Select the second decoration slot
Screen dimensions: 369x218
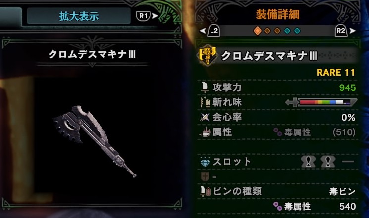click(x=328, y=161)
